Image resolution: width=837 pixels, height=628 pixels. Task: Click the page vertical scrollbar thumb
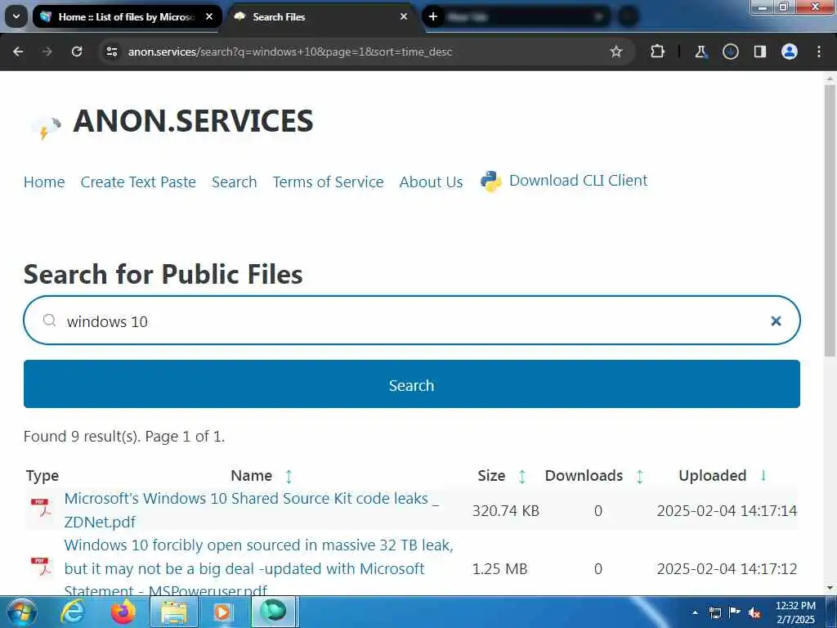pyautogui.click(x=830, y=220)
